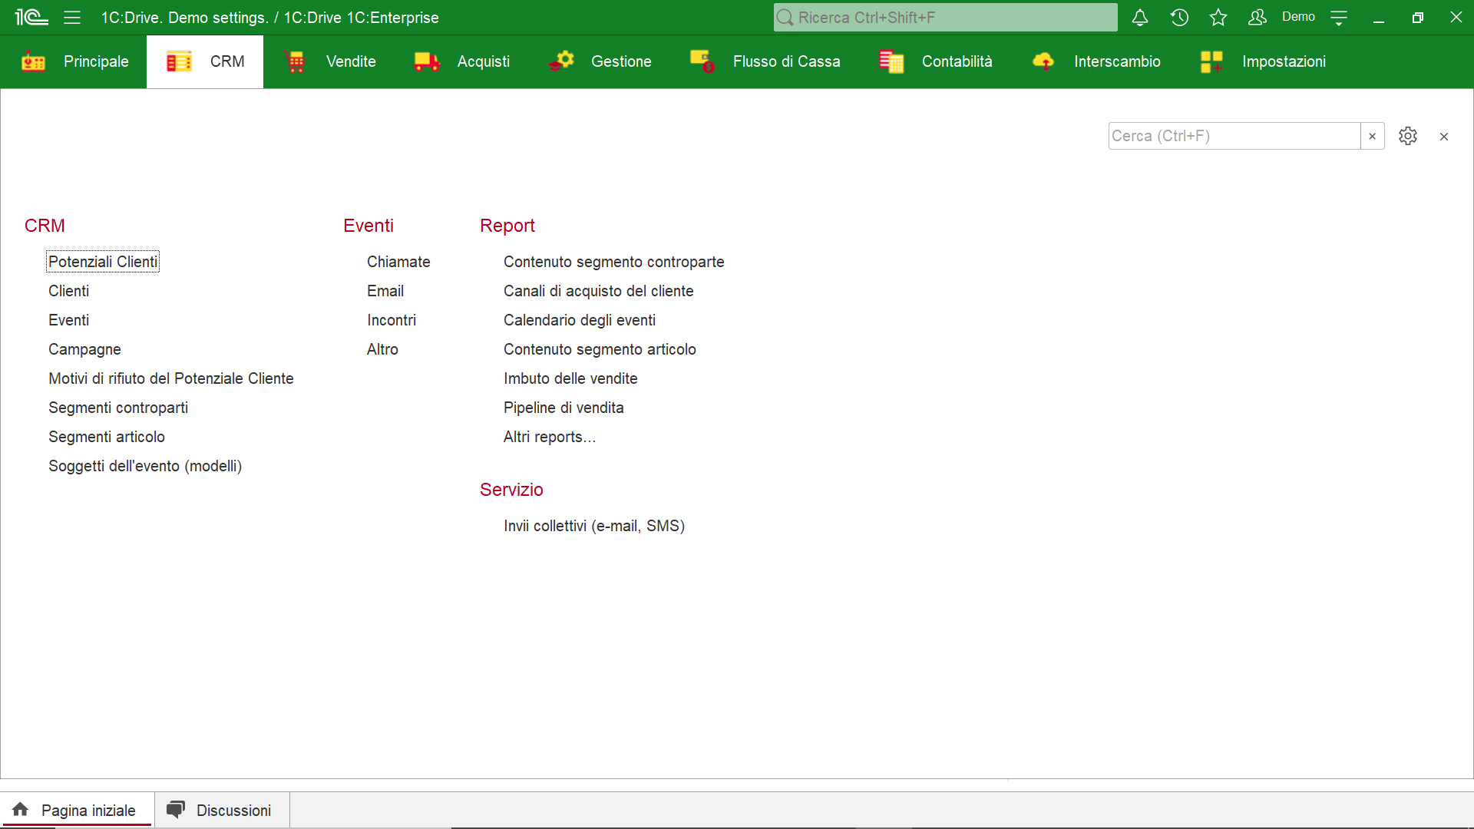Open Contenuto segmento controparte report
Viewport: 1474px width, 829px height.
click(614, 262)
